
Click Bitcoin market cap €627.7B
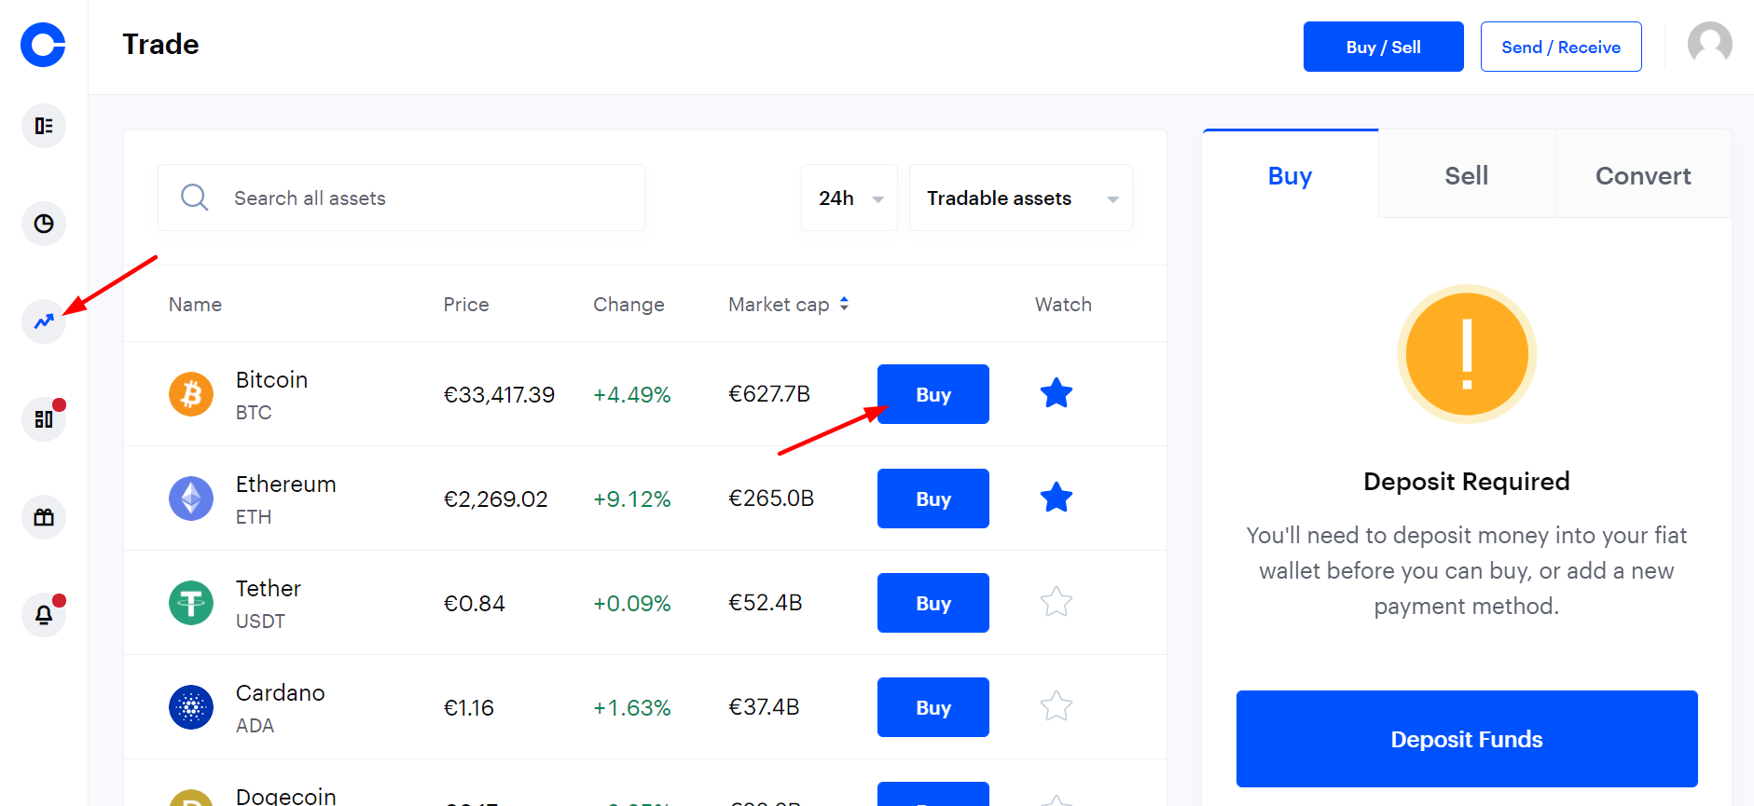(x=769, y=394)
